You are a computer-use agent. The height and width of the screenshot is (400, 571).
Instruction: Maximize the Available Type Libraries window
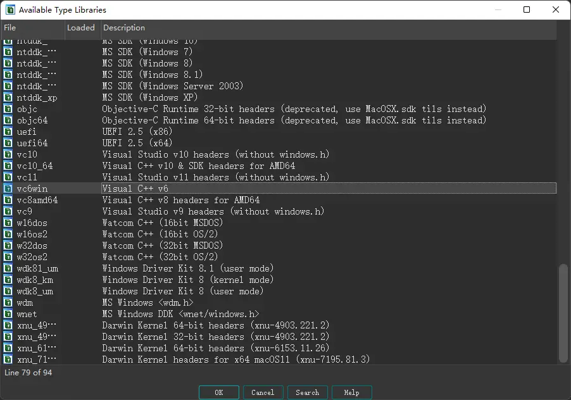point(527,10)
